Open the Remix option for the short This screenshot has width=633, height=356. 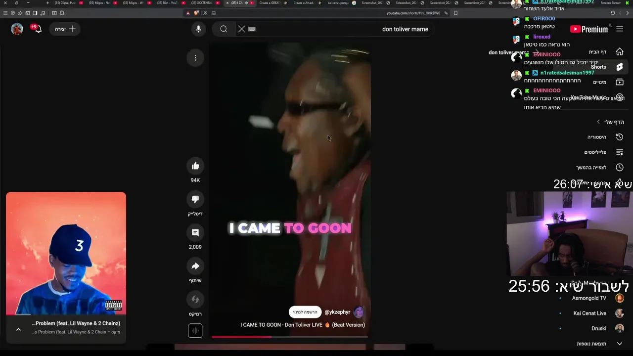point(195,299)
